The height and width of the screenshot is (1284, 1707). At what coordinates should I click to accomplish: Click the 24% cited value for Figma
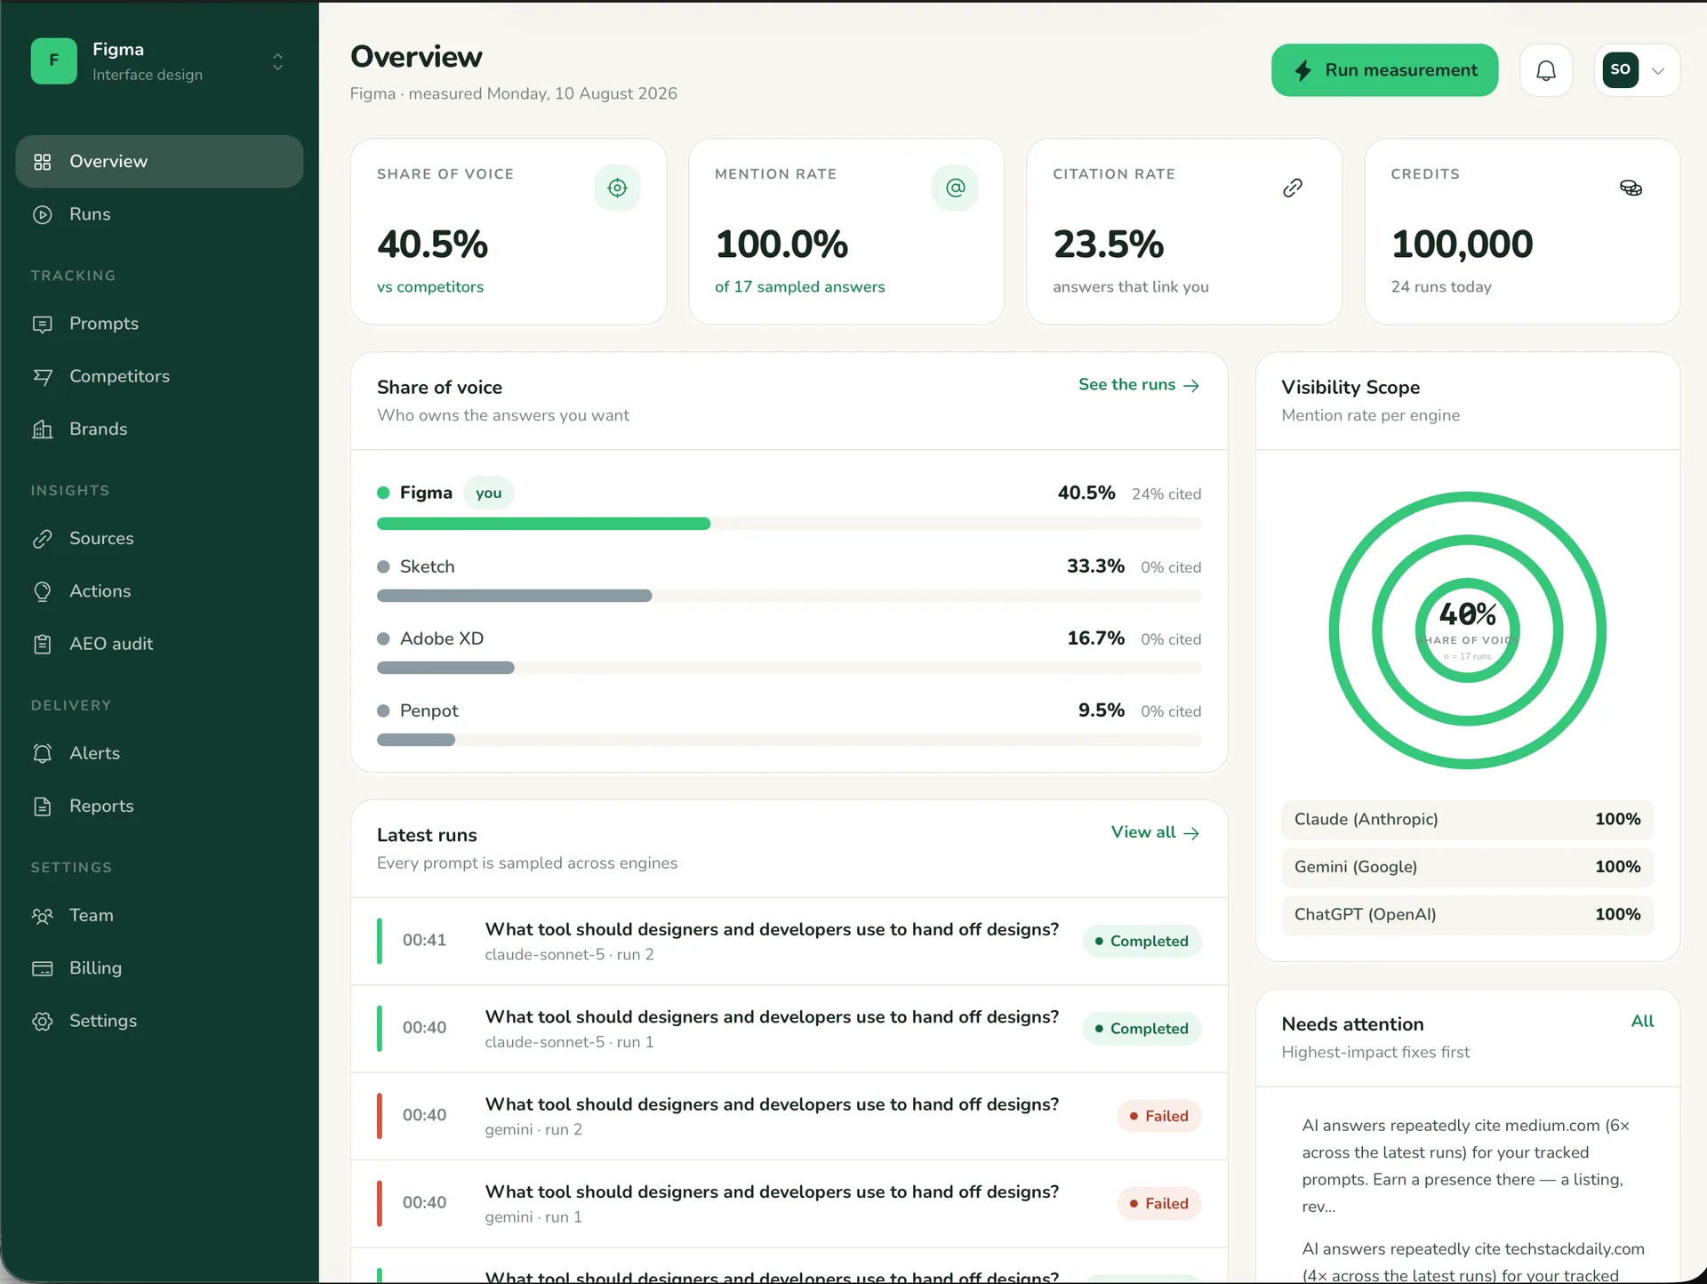(x=1166, y=494)
